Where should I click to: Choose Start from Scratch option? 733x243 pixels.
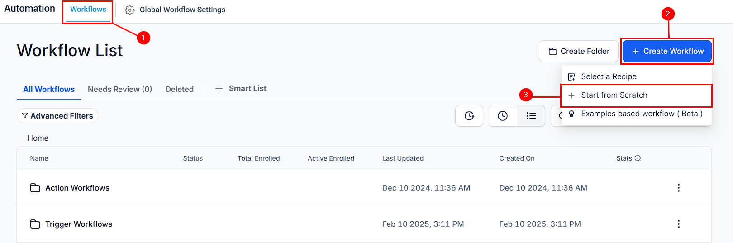637,95
